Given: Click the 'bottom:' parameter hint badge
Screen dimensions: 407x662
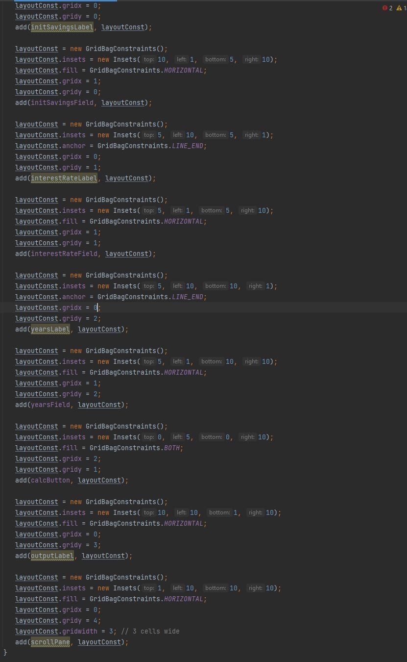Looking at the screenshot, I should pyautogui.click(x=215, y=59).
